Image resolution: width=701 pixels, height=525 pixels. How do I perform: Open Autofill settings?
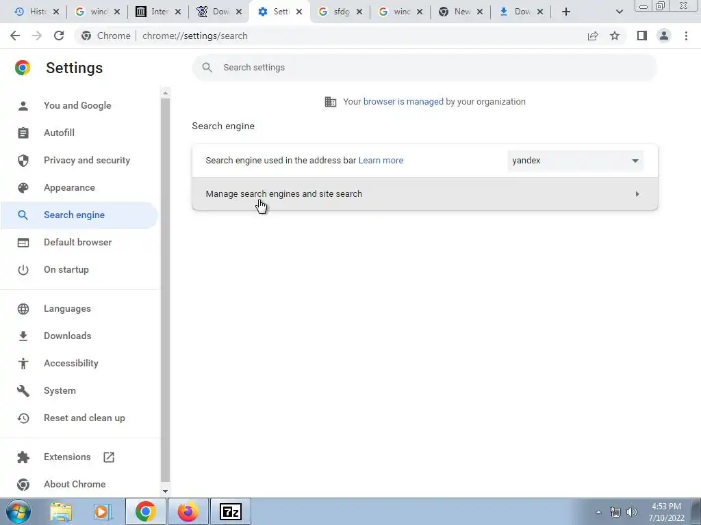(x=59, y=133)
